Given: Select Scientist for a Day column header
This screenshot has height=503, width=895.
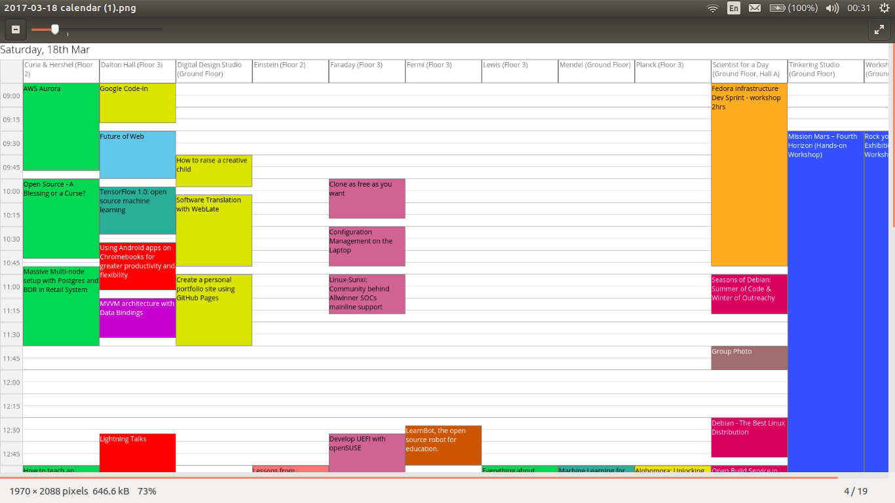Looking at the screenshot, I should point(749,71).
